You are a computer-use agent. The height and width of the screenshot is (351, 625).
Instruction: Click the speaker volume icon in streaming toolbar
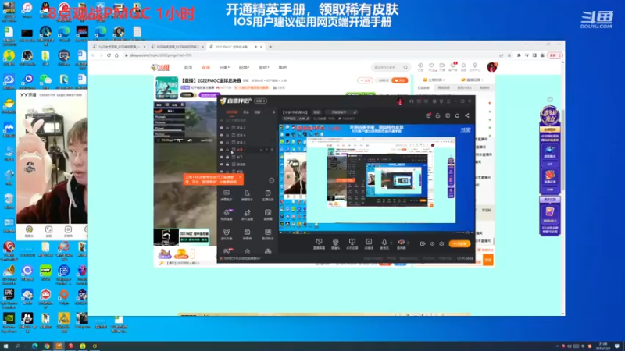point(401,242)
